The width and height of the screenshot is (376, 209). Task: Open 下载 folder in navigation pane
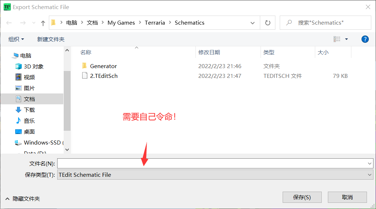(29, 110)
